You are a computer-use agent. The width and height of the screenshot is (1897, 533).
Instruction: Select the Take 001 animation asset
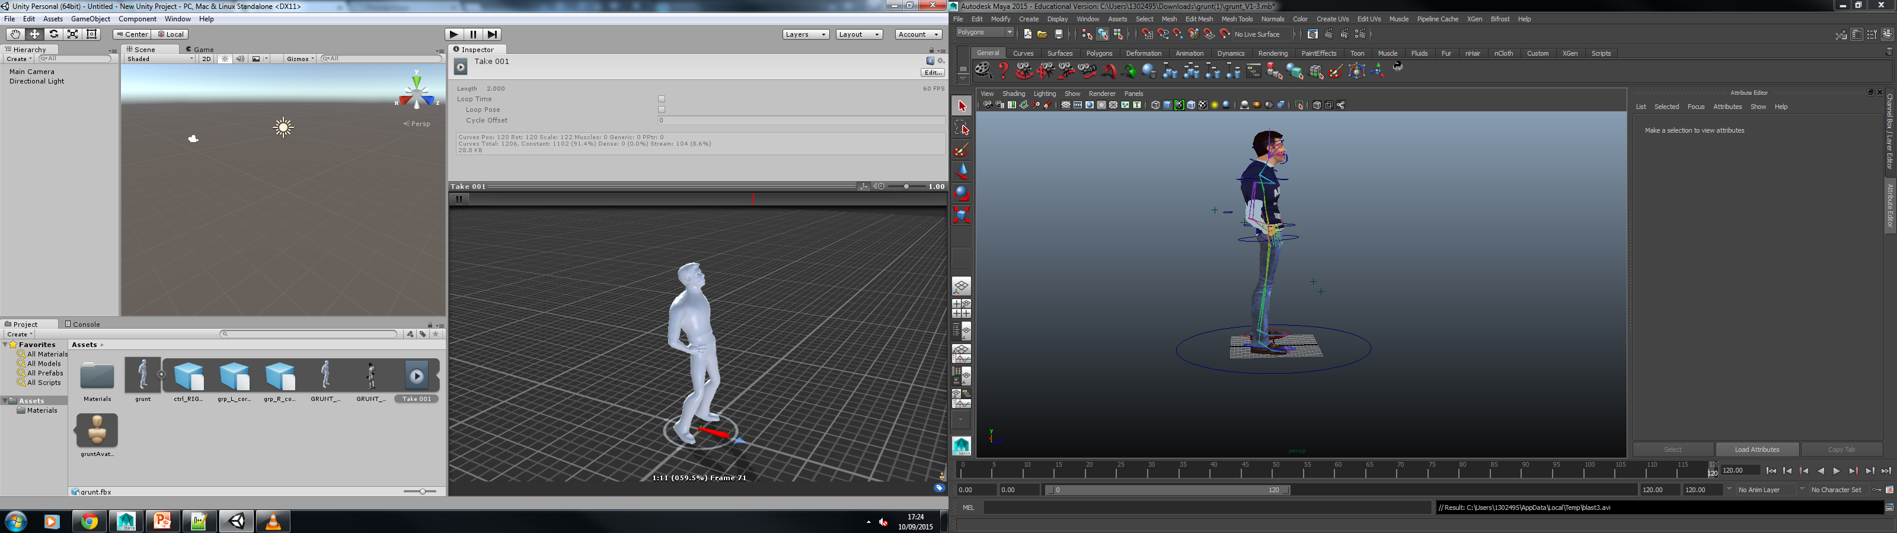click(x=417, y=381)
